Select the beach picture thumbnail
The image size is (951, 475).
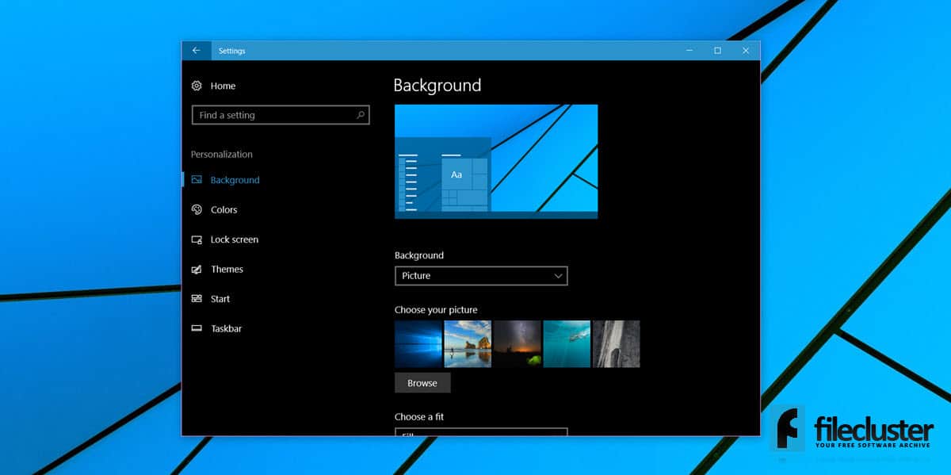pyautogui.click(x=468, y=344)
